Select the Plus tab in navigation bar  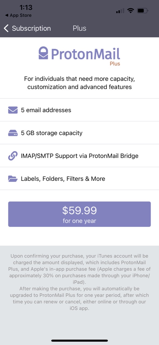(79, 28)
